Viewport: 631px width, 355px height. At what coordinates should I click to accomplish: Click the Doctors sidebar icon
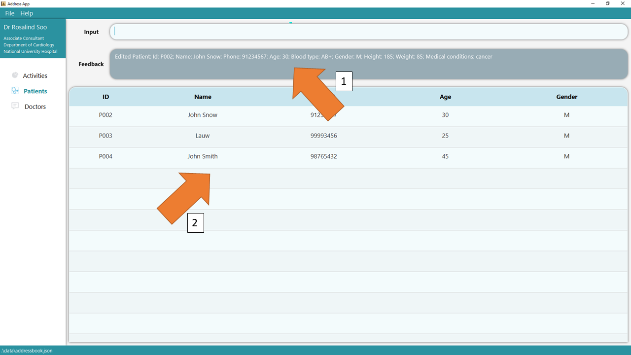pyautogui.click(x=15, y=106)
